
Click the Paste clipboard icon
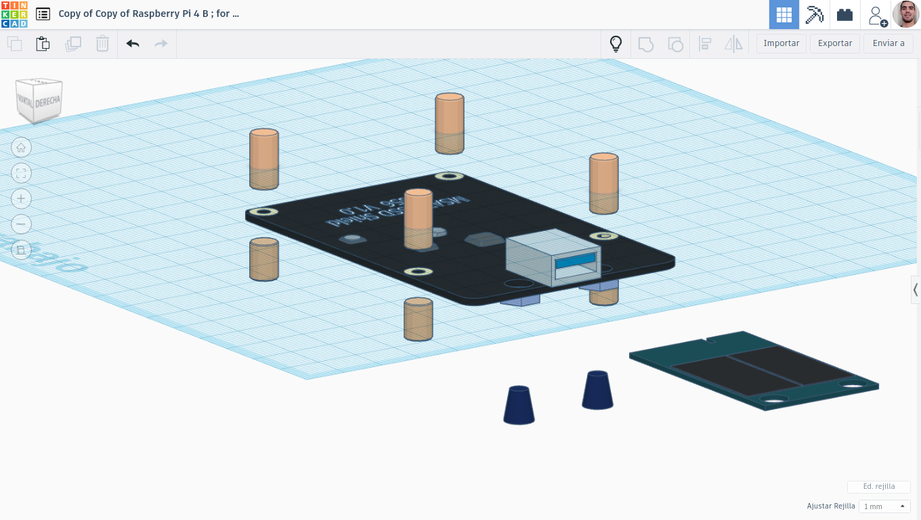click(x=43, y=44)
